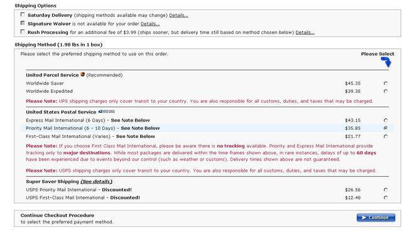Image resolution: width=402 pixels, height=232 pixels.
Task: Select First-Class Mail International for $21.77
Action: [x=386, y=136]
